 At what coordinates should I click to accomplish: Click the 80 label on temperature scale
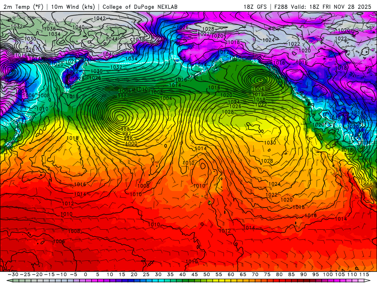click(x=279, y=275)
